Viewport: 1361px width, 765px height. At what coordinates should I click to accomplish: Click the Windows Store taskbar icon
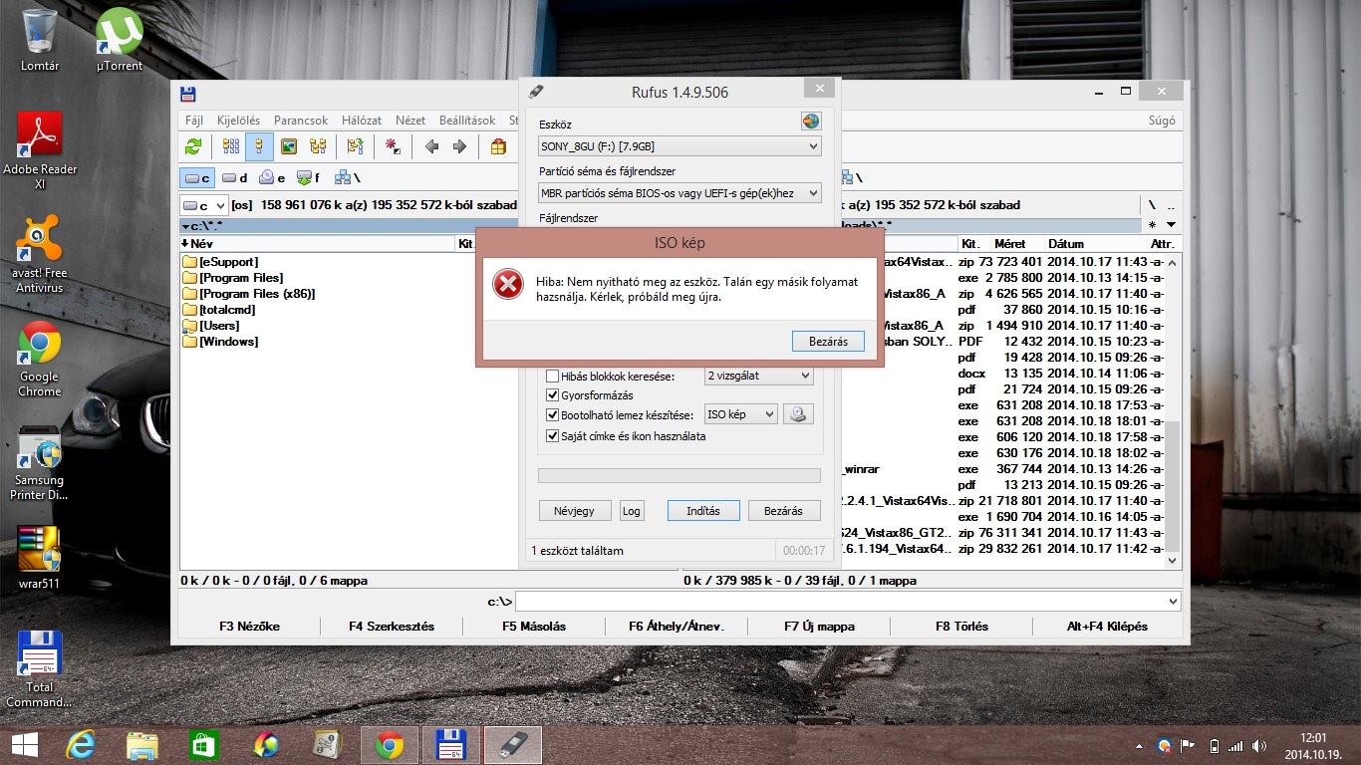point(204,745)
